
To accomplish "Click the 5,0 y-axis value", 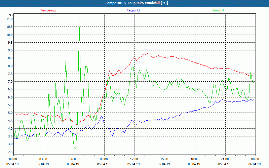I will [x=10, y=113].
